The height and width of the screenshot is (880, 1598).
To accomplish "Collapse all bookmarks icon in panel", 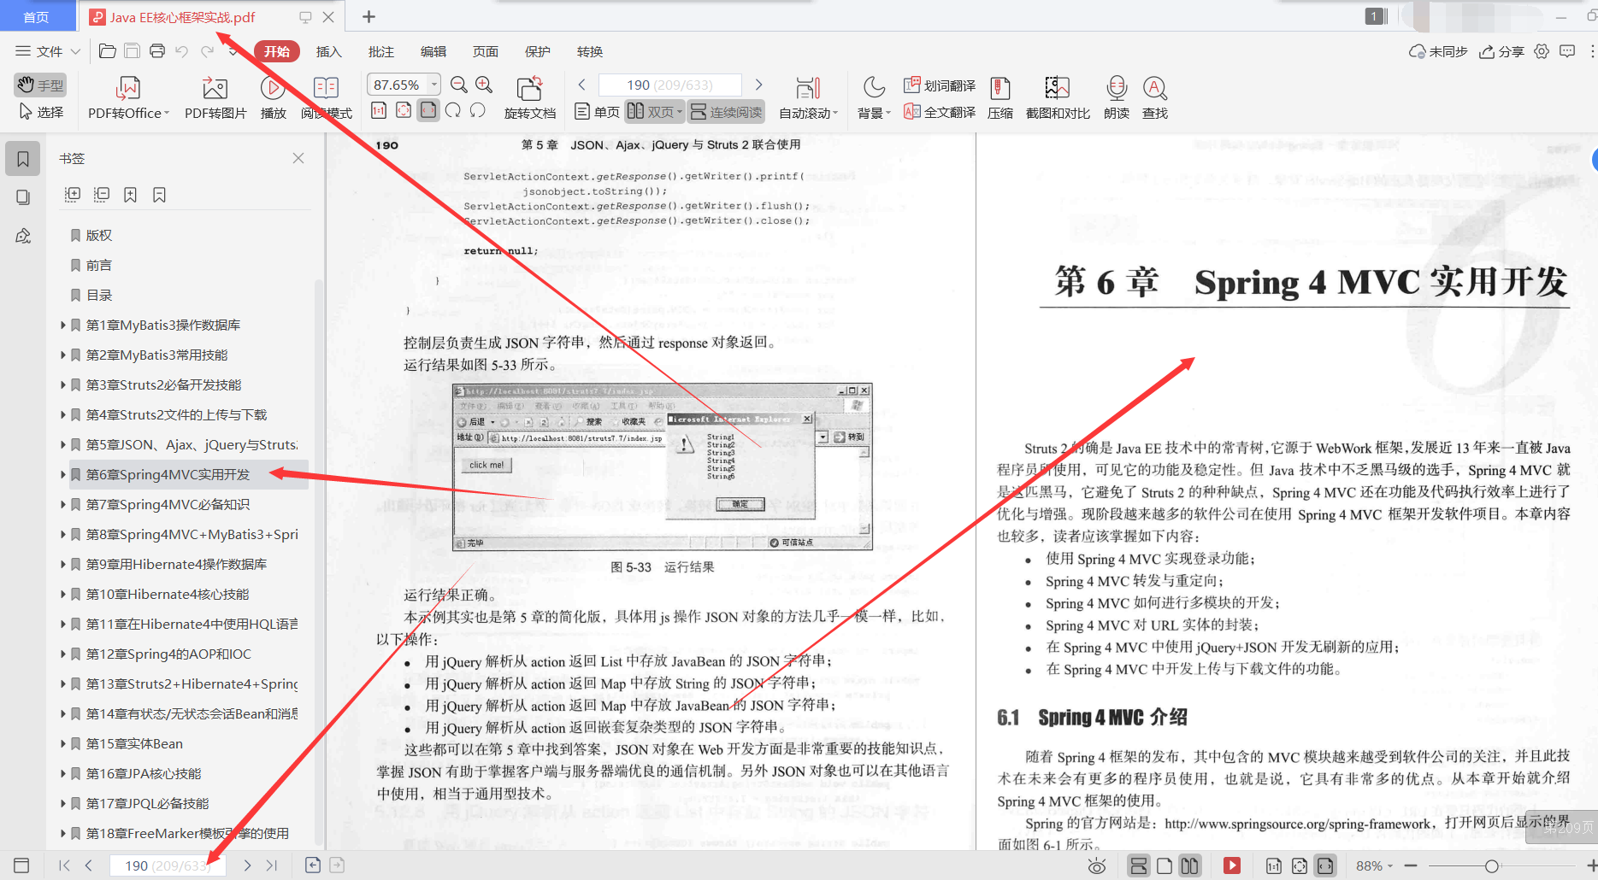I will (x=102, y=195).
